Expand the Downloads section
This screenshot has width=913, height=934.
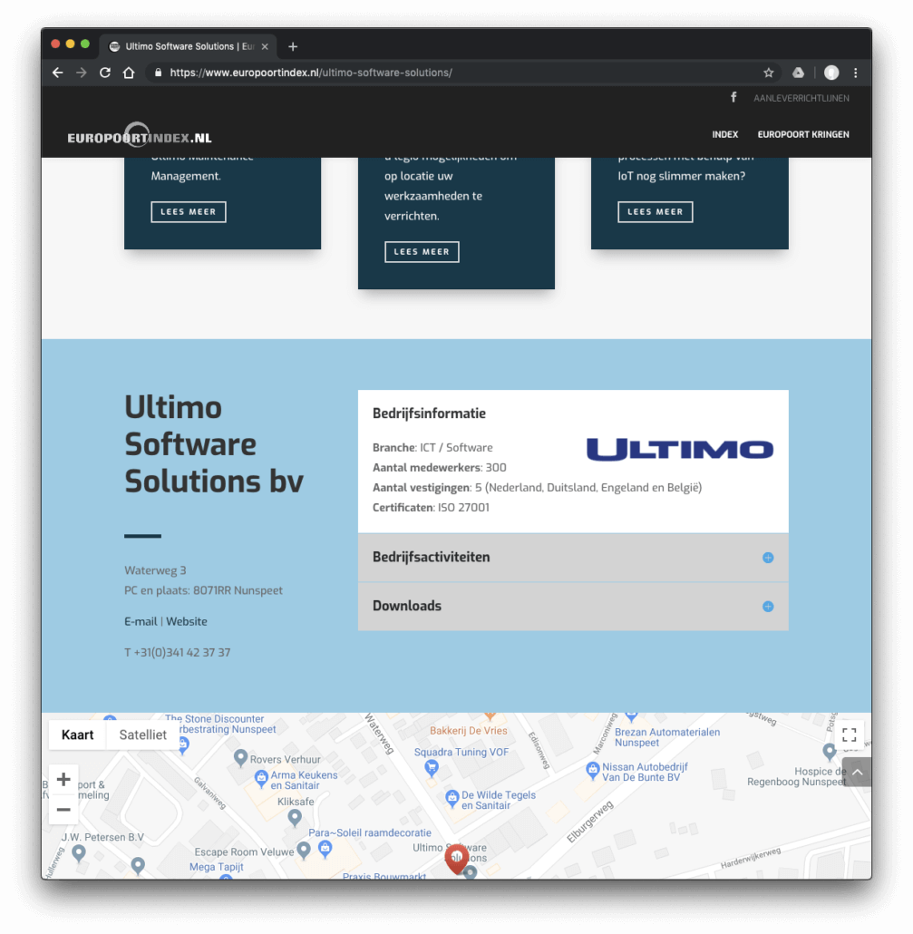pos(573,607)
